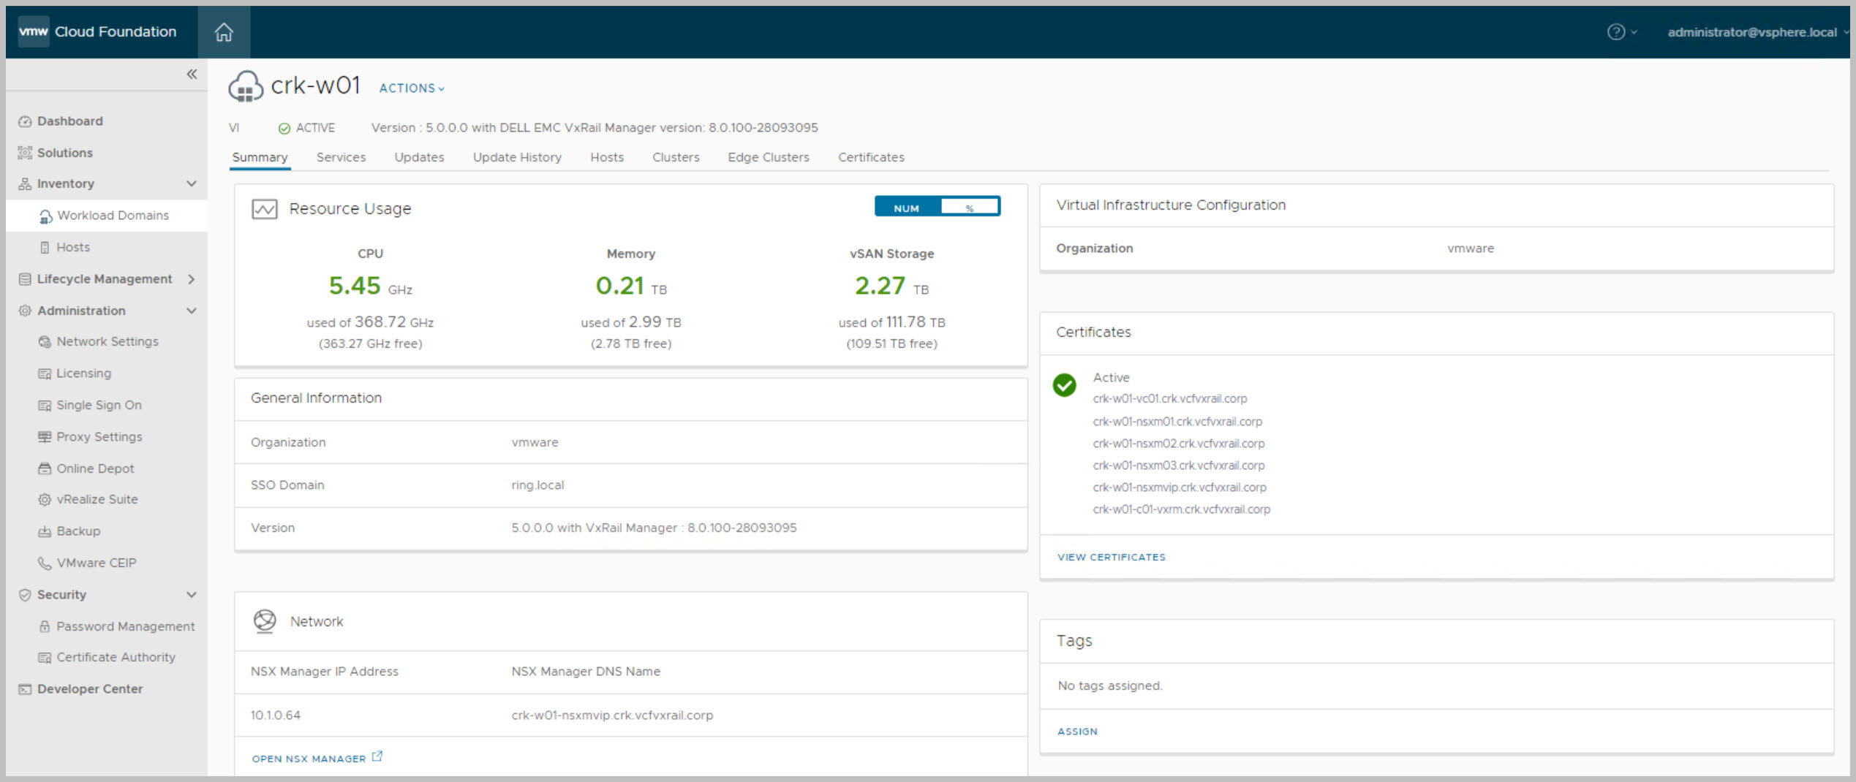
Task: Click the Online Depot icon
Action: tap(45, 468)
